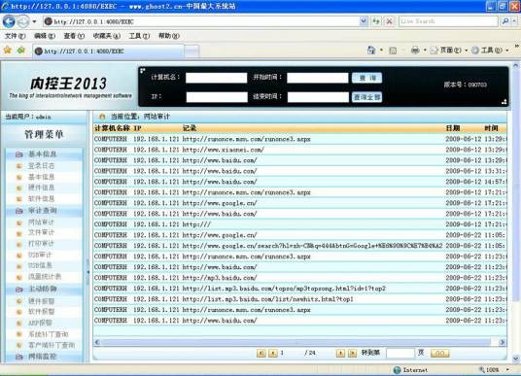Click the RSS feeds icon in toolbar

pyautogui.click(x=393, y=51)
